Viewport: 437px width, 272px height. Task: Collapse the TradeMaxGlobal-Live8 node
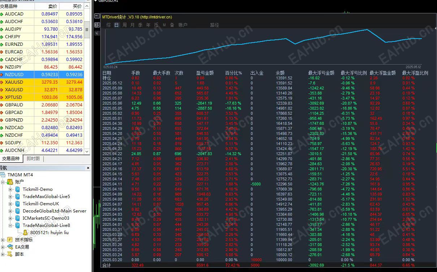point(10,225)
